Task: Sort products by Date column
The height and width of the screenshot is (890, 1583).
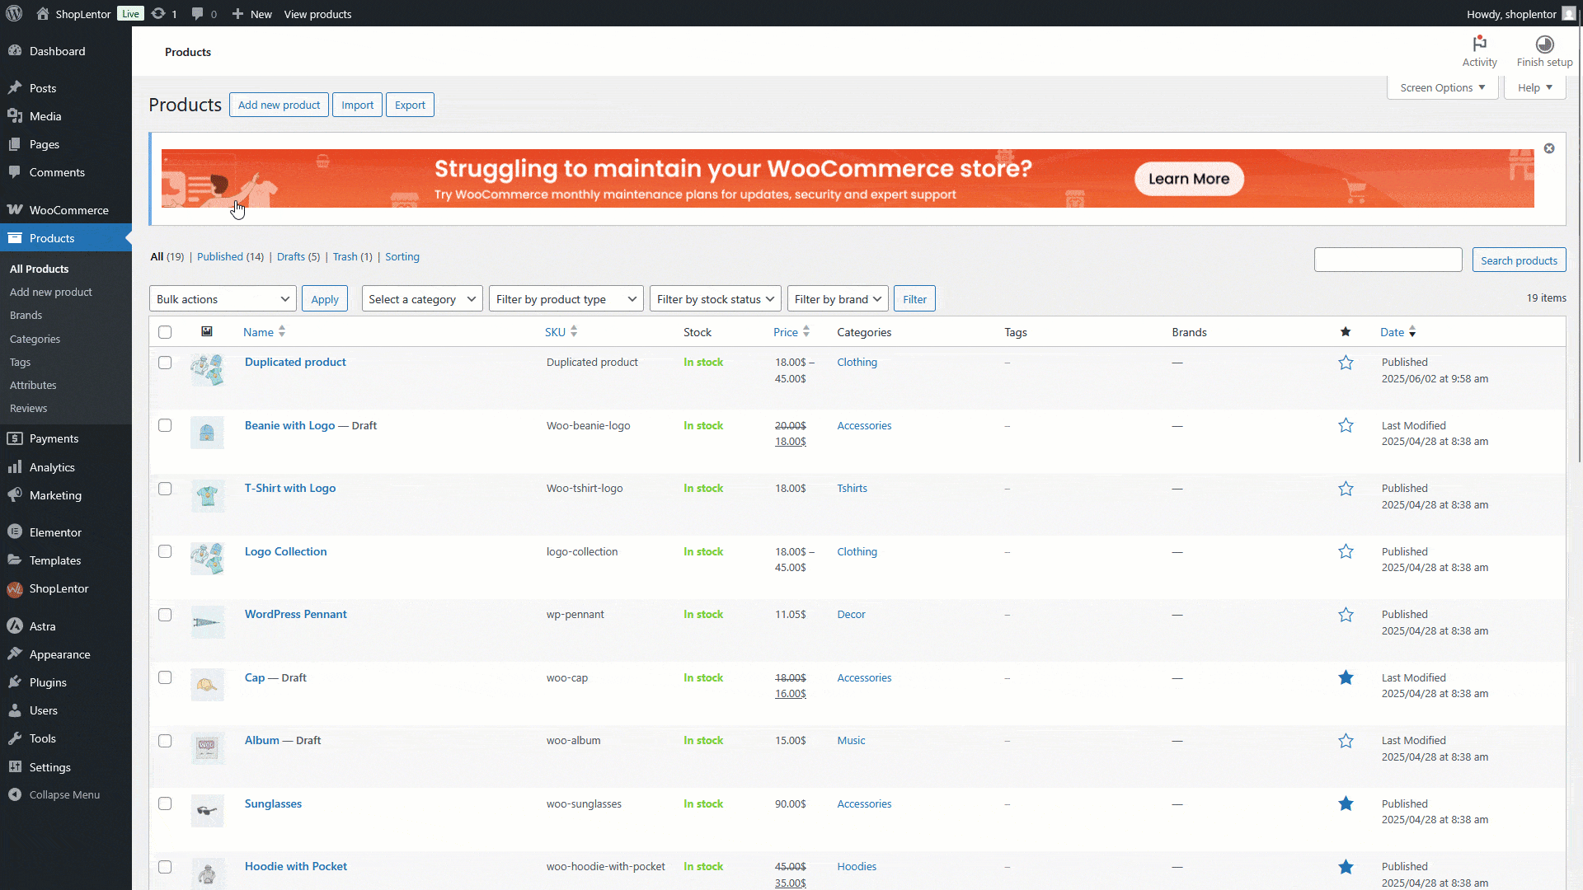Action: [1397, 332]
